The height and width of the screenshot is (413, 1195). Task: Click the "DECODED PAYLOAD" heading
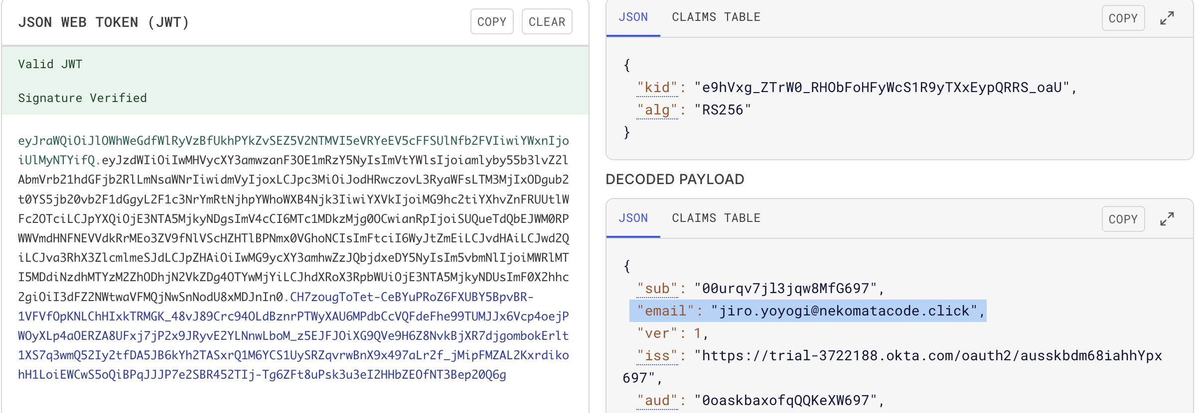pos(675,179)
